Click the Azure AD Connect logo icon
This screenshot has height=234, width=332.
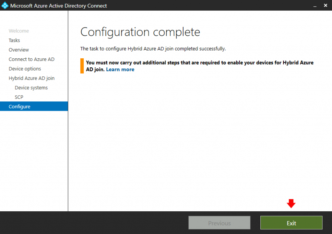point(5,5)
